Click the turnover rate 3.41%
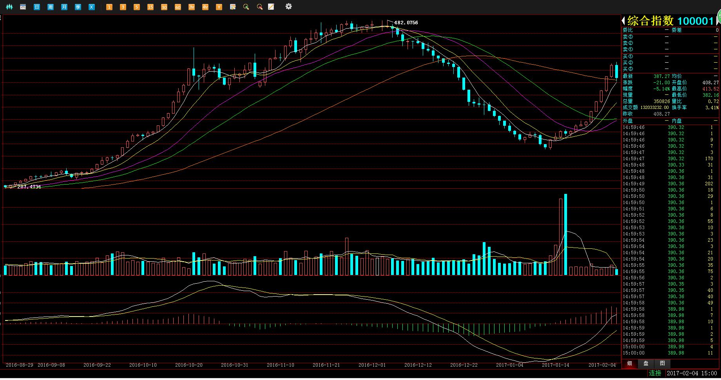This screenshot has width=721, height=380. 712,108
